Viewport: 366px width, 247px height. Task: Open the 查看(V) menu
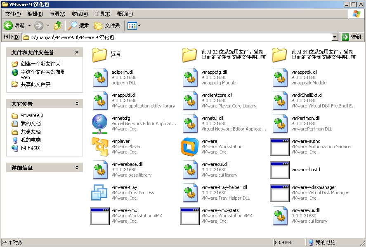[57, 14]
